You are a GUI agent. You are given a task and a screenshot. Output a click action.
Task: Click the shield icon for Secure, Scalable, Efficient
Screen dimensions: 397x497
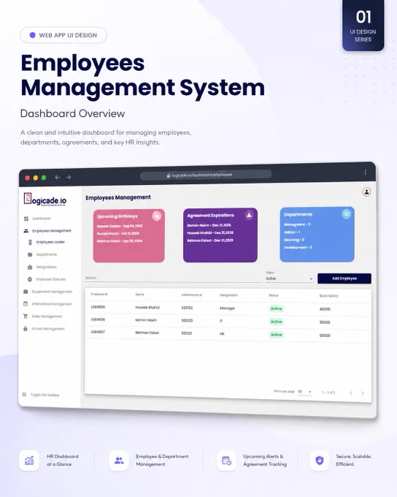click(x=320, y=460)
